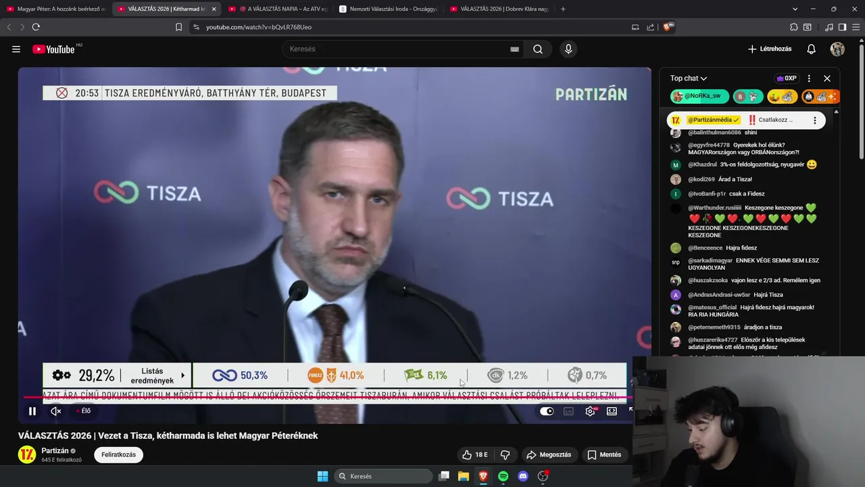
Task: Click the Létrehozás create button
Action: (x=770, y=49)
